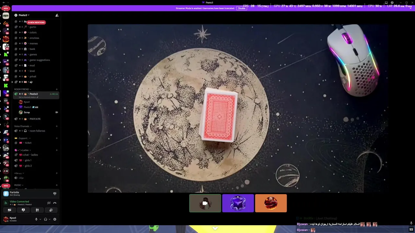The image size is (415, 233).
Task: Start an Activity with four-squares icon
Action: click(x=37, y=210)
